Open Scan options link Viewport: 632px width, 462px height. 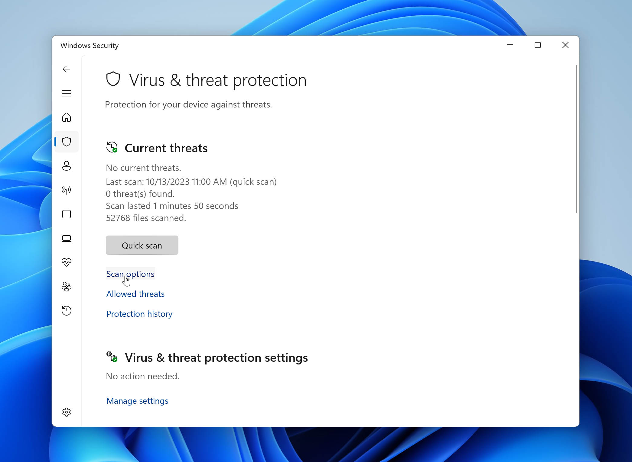[130, 274]
